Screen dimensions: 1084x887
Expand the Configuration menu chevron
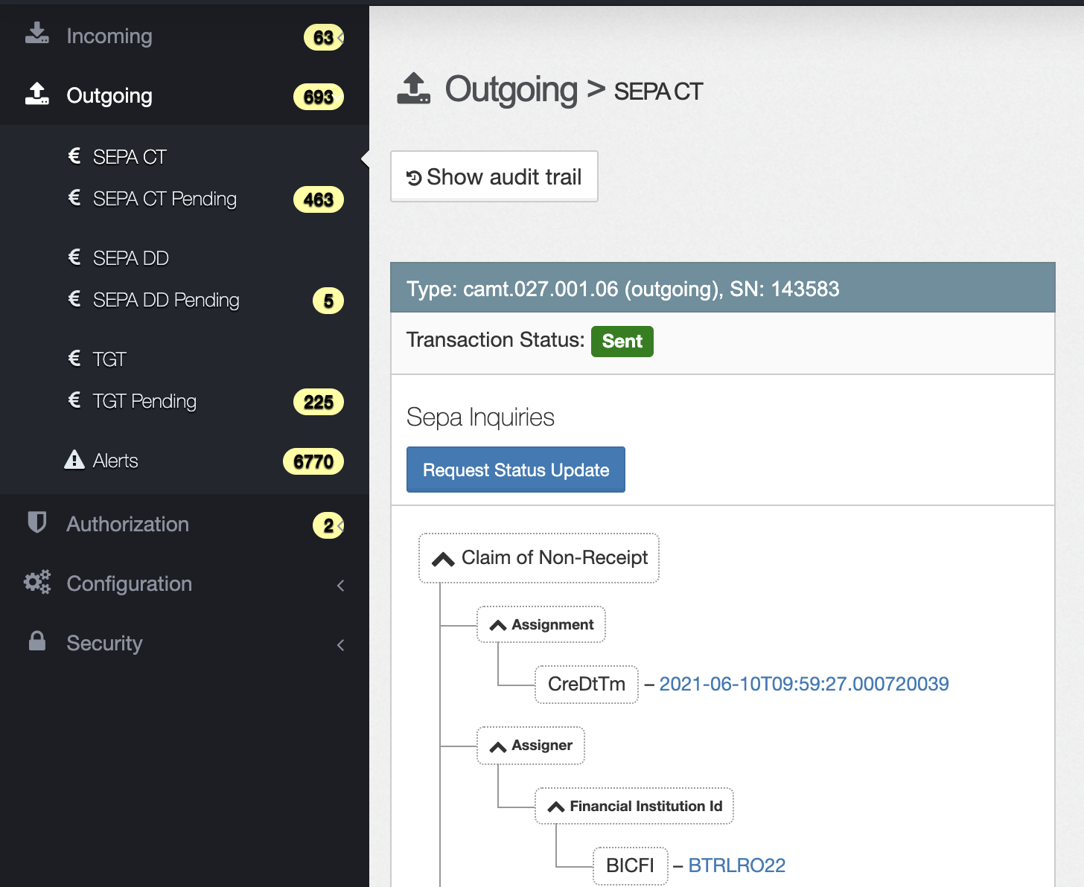[340, 585]
